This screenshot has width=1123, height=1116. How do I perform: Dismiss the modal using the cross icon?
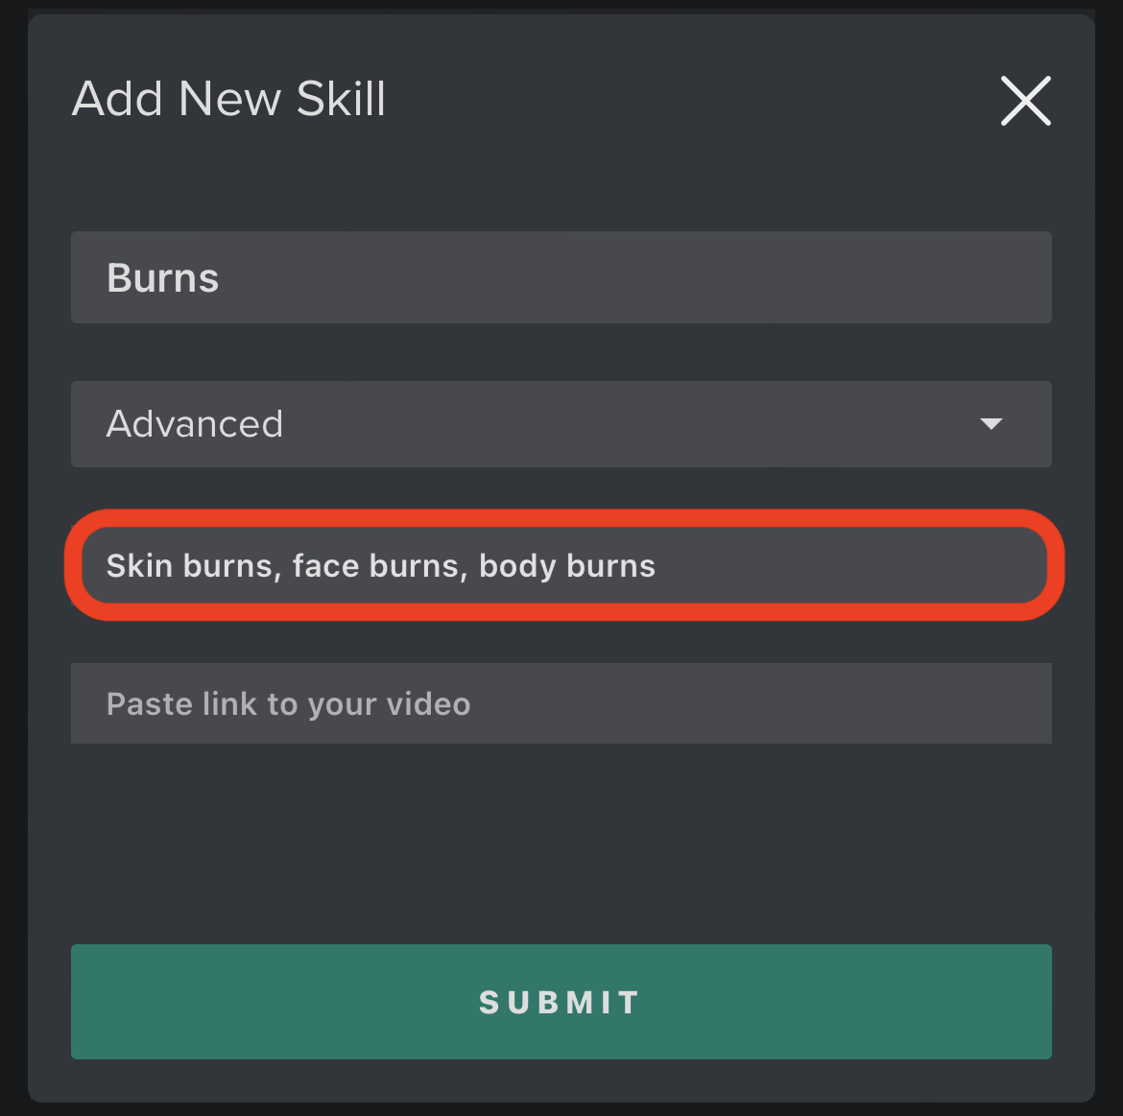(1026, 101)
